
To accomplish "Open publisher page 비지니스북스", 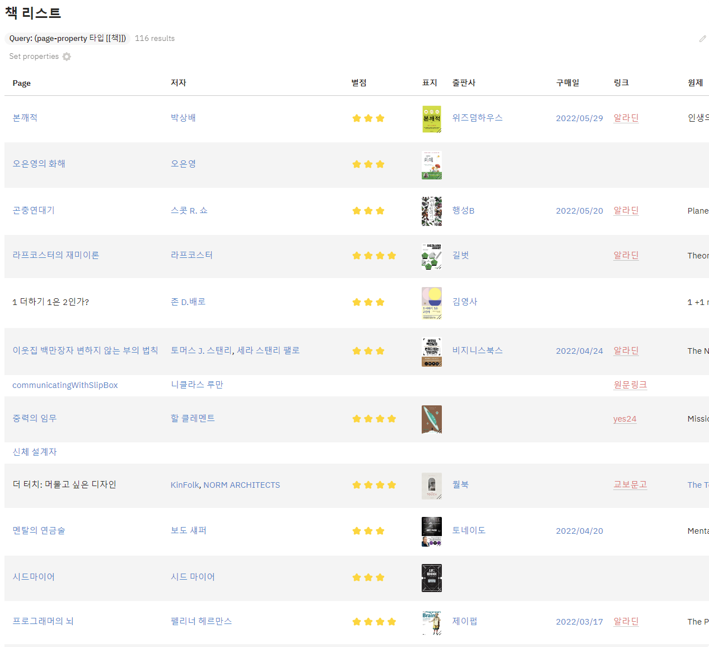I will tap(478, 350).
